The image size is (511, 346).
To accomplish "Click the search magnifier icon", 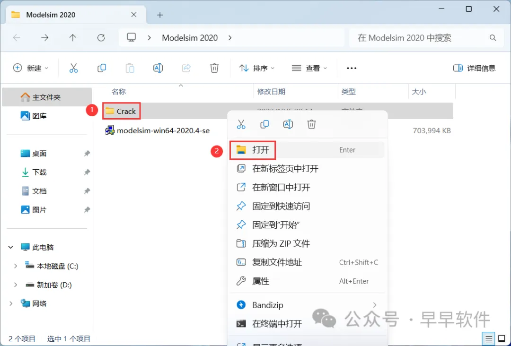I will pos(493,38).
